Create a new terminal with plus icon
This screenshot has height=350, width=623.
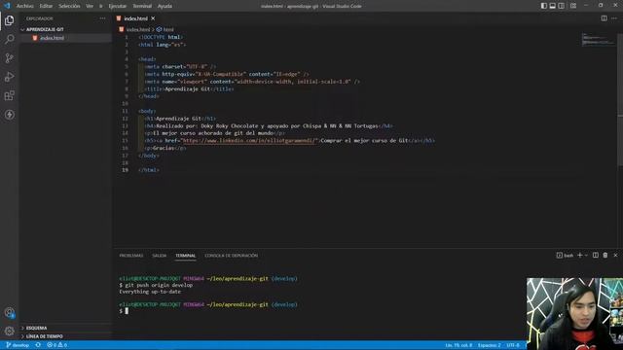[x=580, y=255]
